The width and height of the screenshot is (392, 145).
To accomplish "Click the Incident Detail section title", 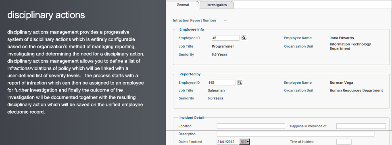I will (x=192, y=118).
